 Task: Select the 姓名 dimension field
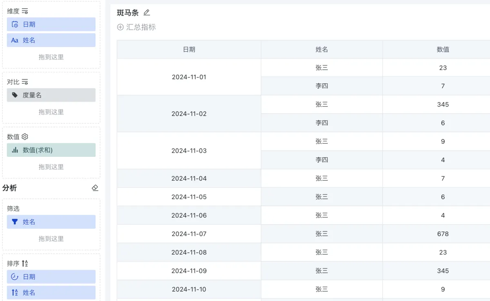[x=51, y=40]
